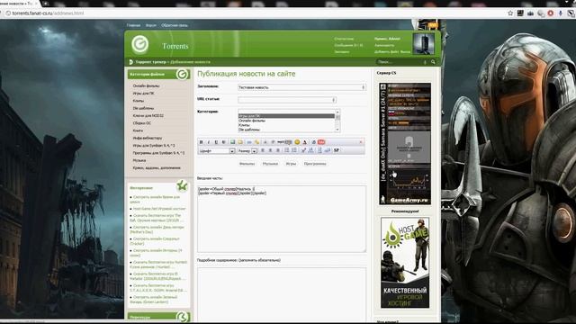Click the green insert image icon
This screenshot has width=576, height=324.
(x=232, y=142)
